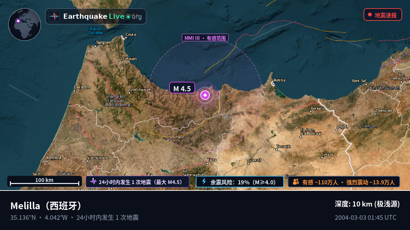Click the Sidi Slimane city label

click(x=98, y=158)
